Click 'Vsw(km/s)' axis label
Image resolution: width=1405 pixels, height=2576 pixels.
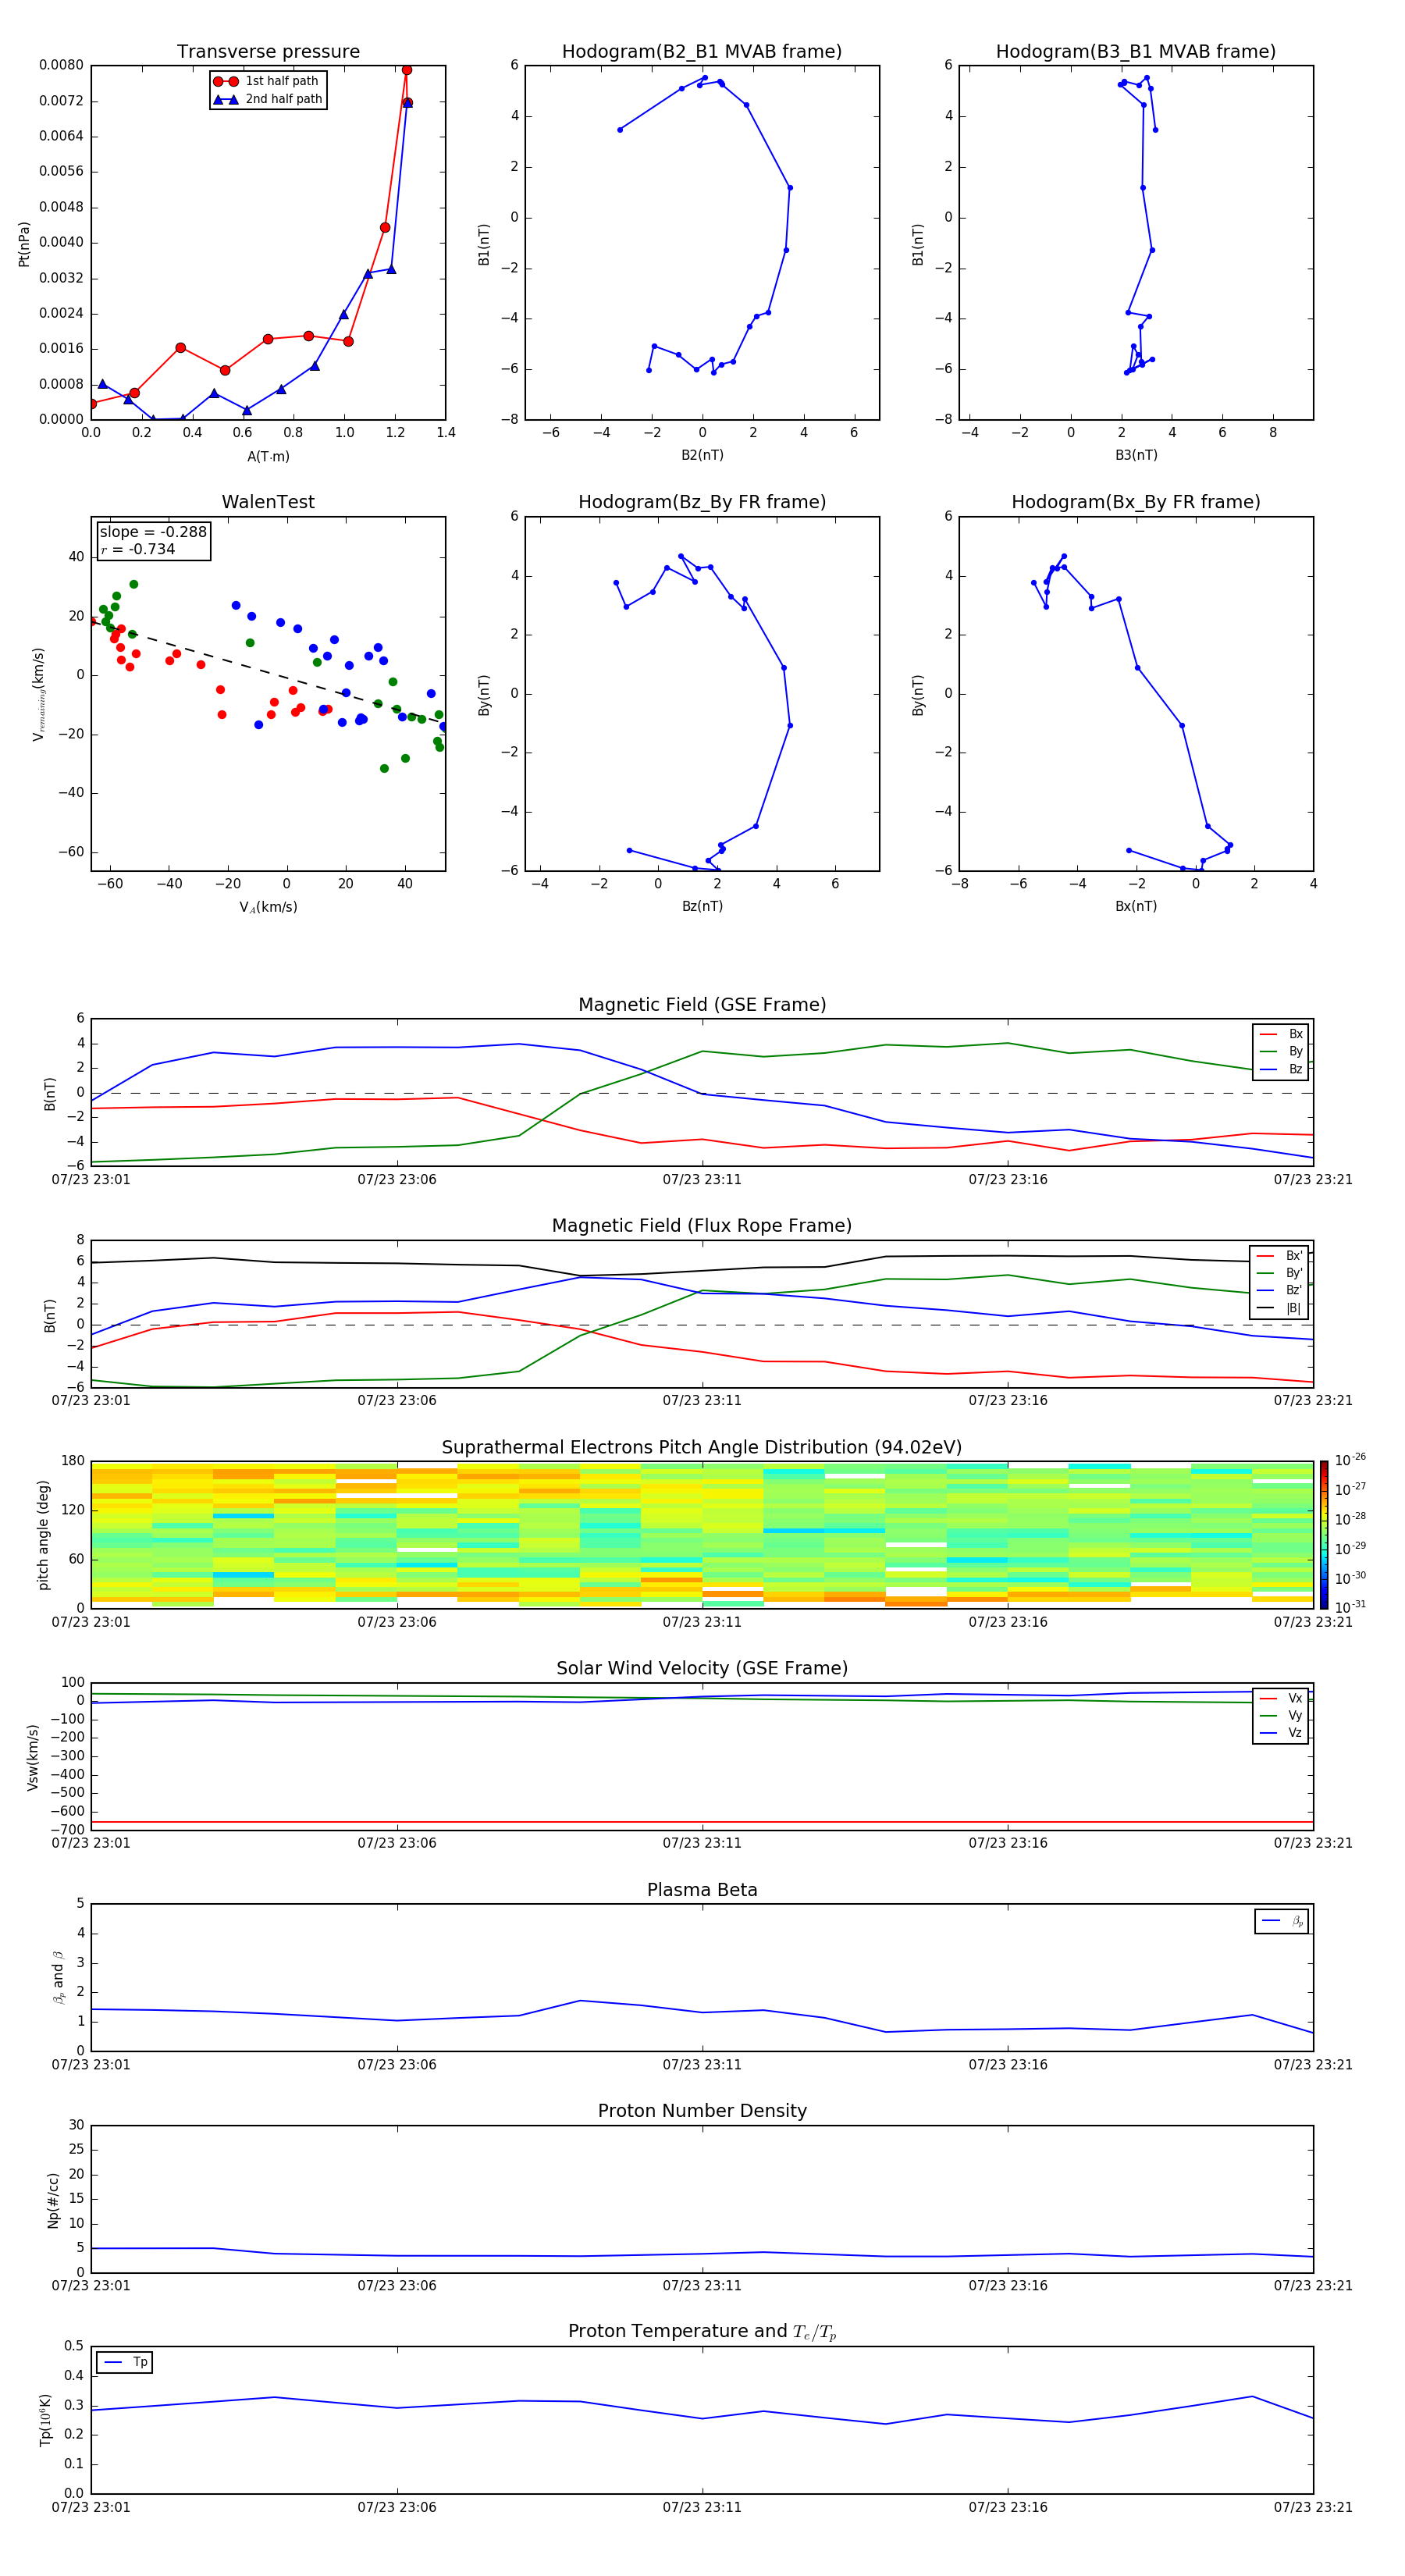(x=32, y=1757)
